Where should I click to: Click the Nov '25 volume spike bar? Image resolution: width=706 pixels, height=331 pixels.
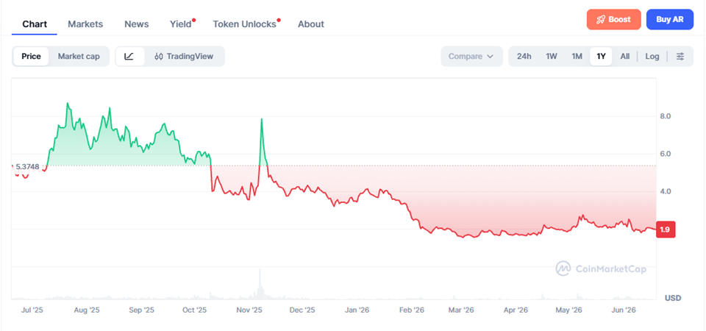pos(260,284)
